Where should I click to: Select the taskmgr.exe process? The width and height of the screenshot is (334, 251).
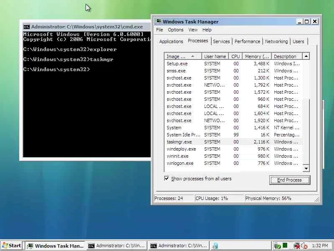[x=233, y=142]
